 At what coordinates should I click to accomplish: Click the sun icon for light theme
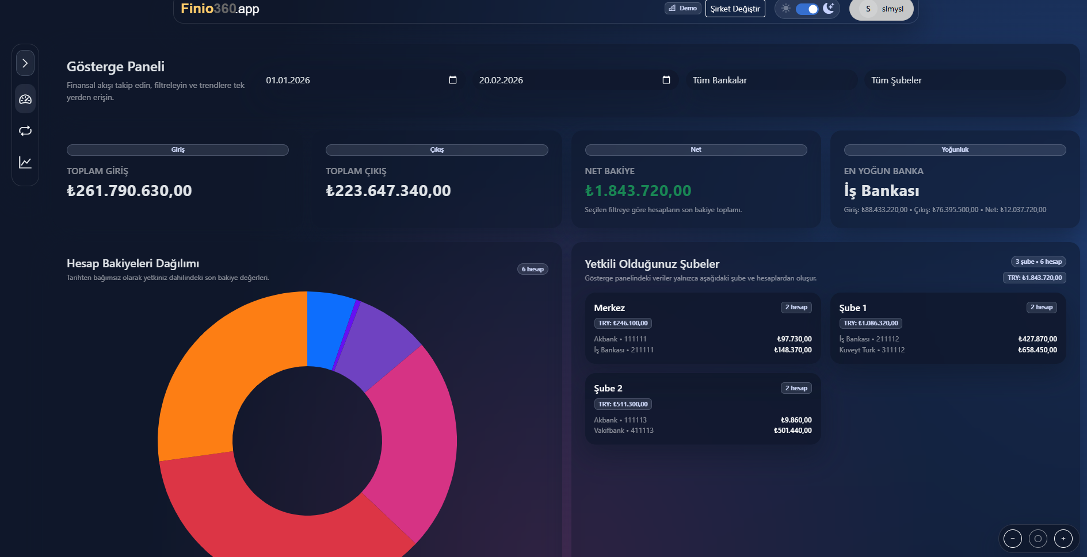coord(785,9)
